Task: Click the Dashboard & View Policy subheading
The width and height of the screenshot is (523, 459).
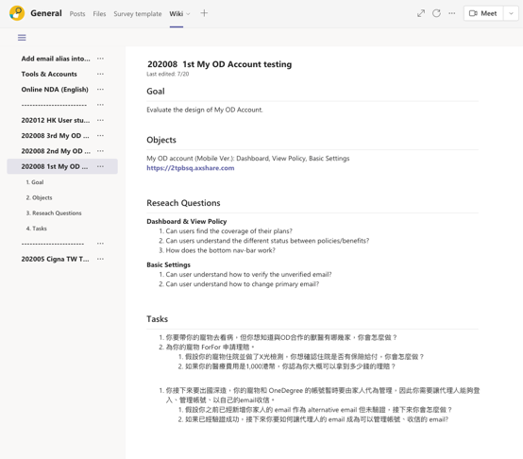Action: [x=187, y=222]
